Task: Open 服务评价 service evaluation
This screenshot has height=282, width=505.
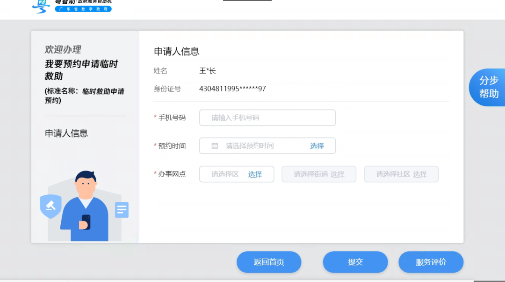Action: pyautogui.click(x=431, y=262)
